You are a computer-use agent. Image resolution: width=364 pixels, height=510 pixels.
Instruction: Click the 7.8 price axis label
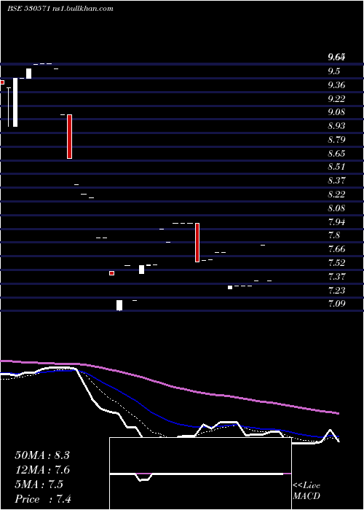point(334,235)
